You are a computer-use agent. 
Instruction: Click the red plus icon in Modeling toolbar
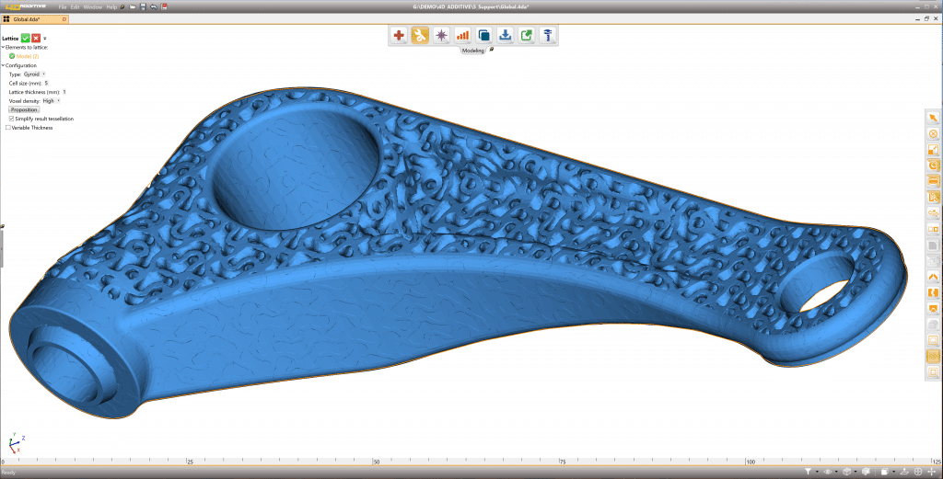tap(399, 36)
